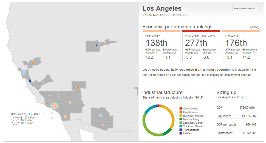Select the peach Riverside dot beside Los Angeles
Screen dimensions: 266x143
pyautogui.click(x=70, y=103)
